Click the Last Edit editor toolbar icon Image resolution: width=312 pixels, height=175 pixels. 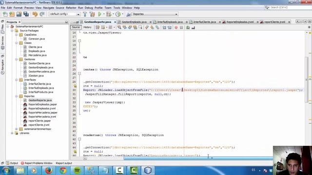(x=97, y=27)
